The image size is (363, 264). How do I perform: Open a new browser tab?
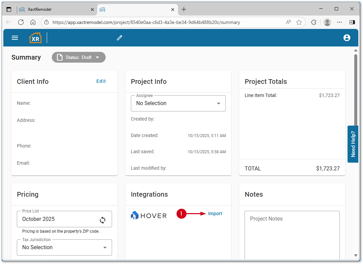(184, 9)
